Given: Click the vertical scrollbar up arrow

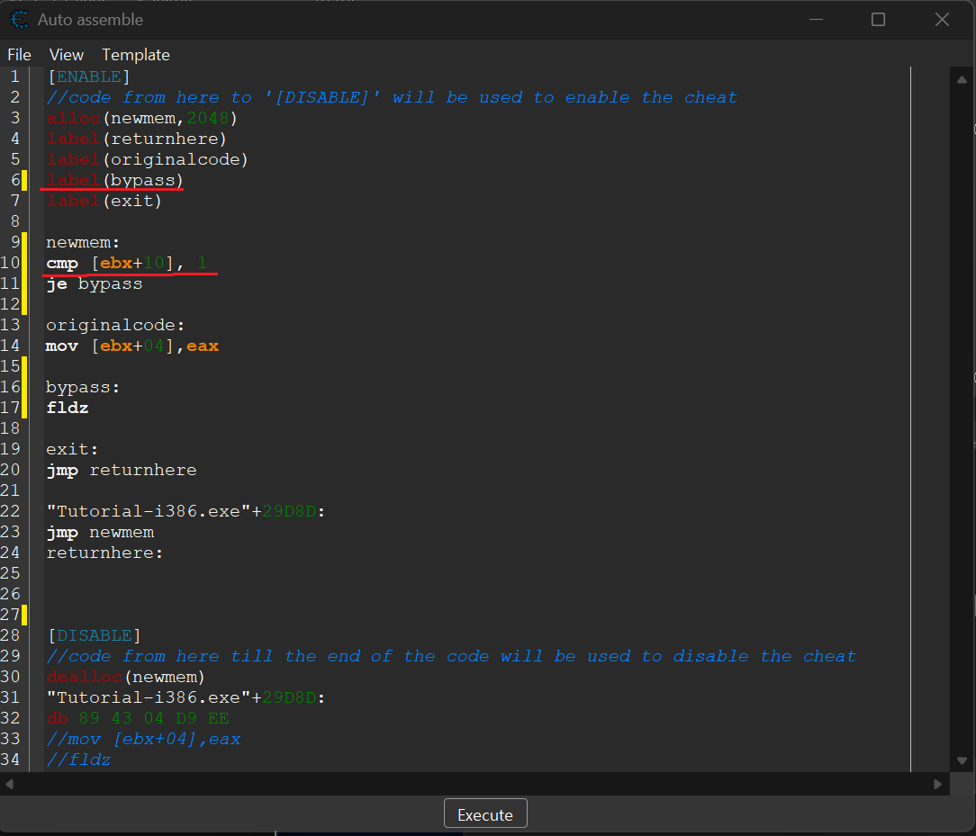Looking at the screenshot, I should click(x=961, y=79).
